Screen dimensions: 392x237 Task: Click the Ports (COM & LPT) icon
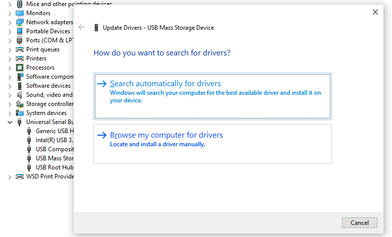coord(20,40)
